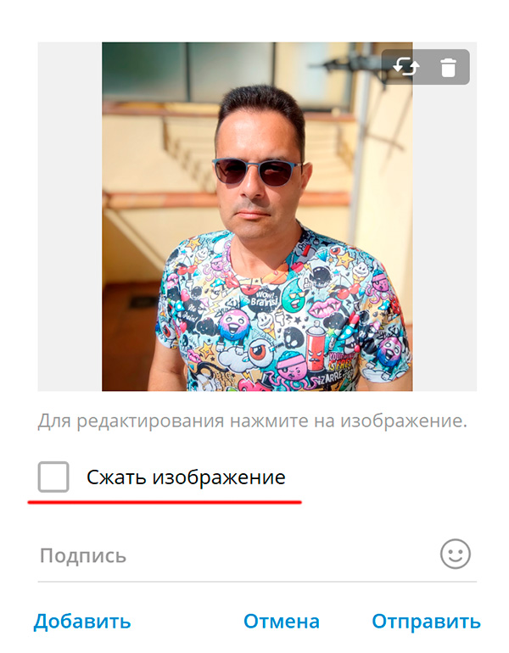Delete the attached photo with trash icon
This screenshot has height=653, width=509.
448,67
